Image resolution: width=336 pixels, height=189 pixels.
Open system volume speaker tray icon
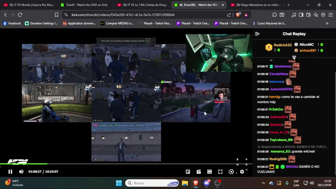coord(312,183)
